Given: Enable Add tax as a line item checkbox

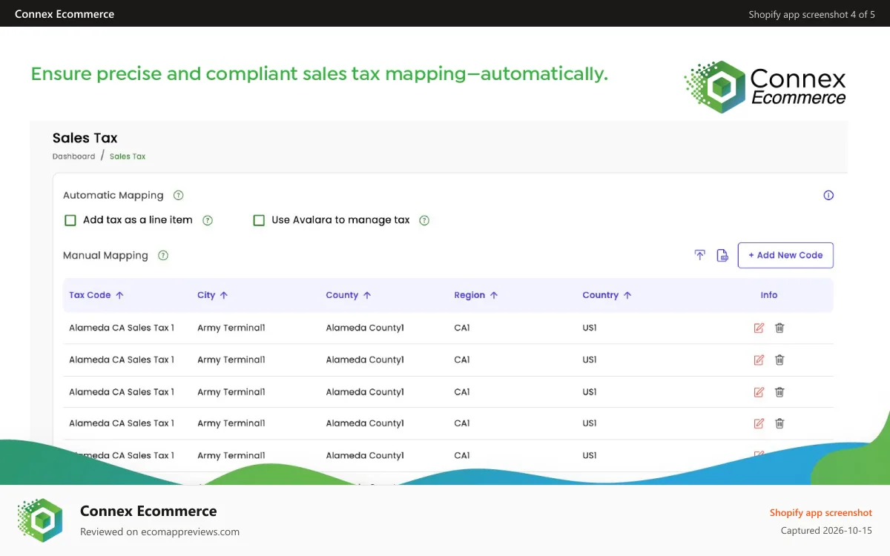Looking at the screenshot, I should pyautogui.click(x=70, y=220).
